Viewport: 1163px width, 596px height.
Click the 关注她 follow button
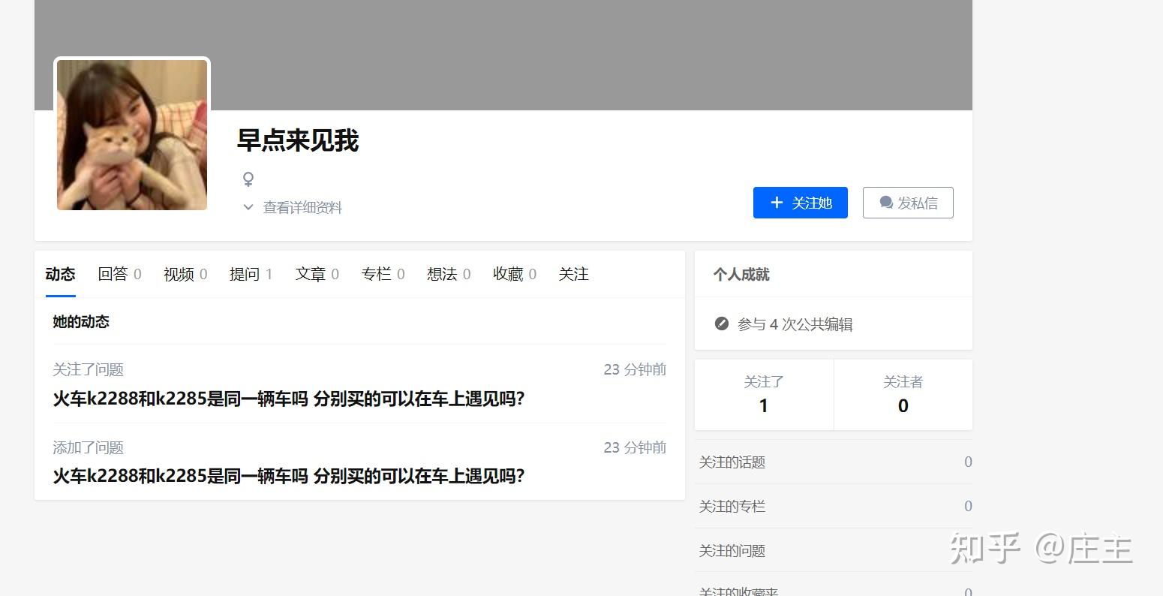click(800, 202)
